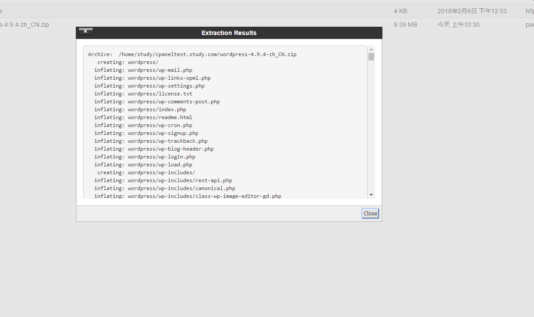Click the extraction log scrollbar thumb
This screenshot has width=534, height=317.
(x=371, y=56)
